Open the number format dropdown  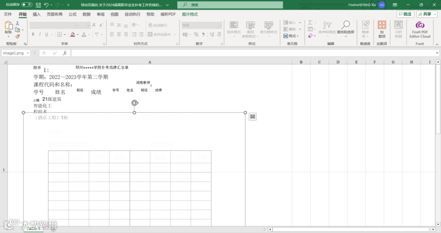point(220,25)
